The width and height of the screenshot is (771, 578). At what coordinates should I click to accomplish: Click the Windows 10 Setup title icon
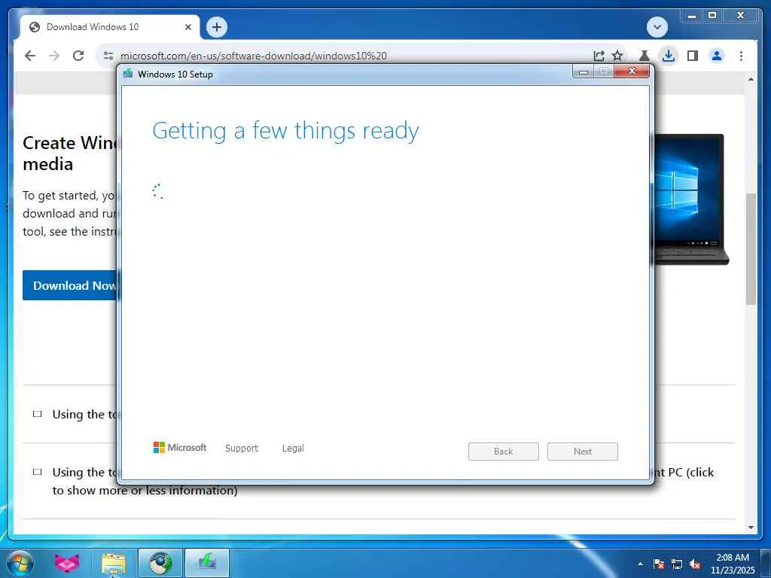[x=128, y=74]
